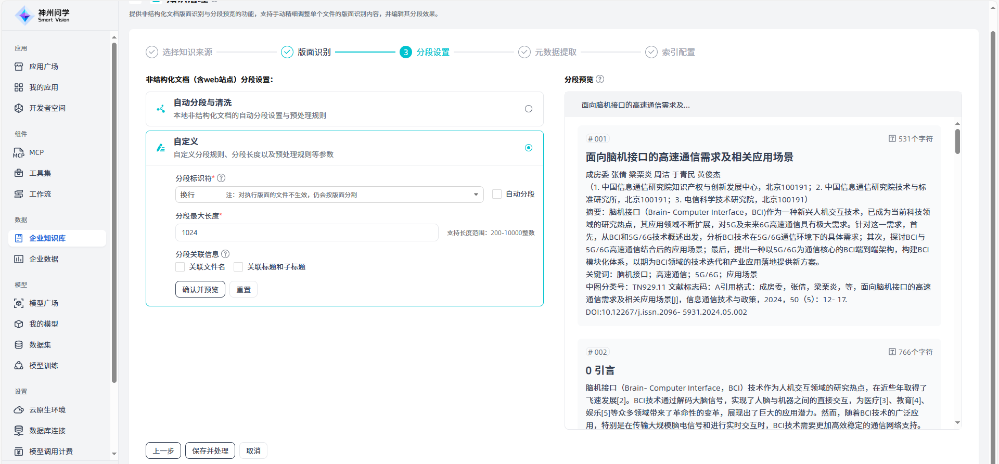The height and width of the screenshot is (464, 999).
Task: Enable the 自动分段 checkbox
Action: 497,194
